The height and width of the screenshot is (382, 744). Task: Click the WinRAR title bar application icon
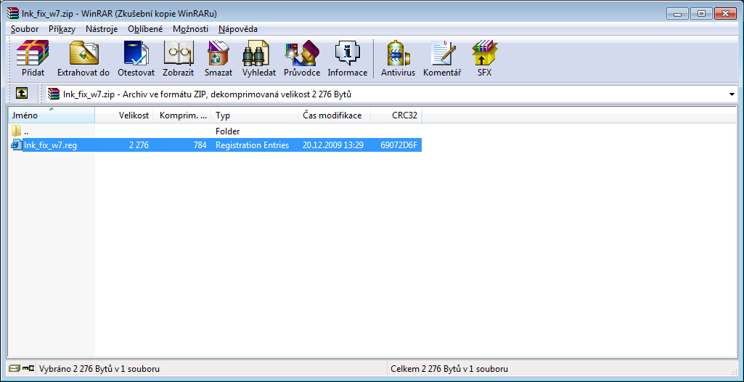pyautogui.click(x=14, y=13)
